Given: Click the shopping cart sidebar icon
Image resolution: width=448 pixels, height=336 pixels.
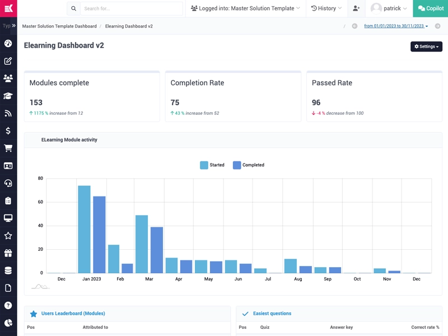Looking at the screenshot, I should pyautogui.click(x=8, y=148).
